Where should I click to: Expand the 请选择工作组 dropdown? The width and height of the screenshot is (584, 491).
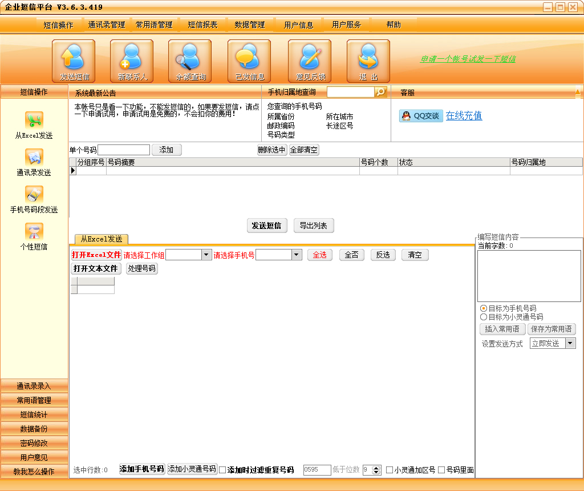click(206, 255)
